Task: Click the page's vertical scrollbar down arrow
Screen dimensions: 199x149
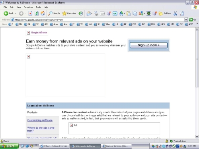Action: click(197, 137)
